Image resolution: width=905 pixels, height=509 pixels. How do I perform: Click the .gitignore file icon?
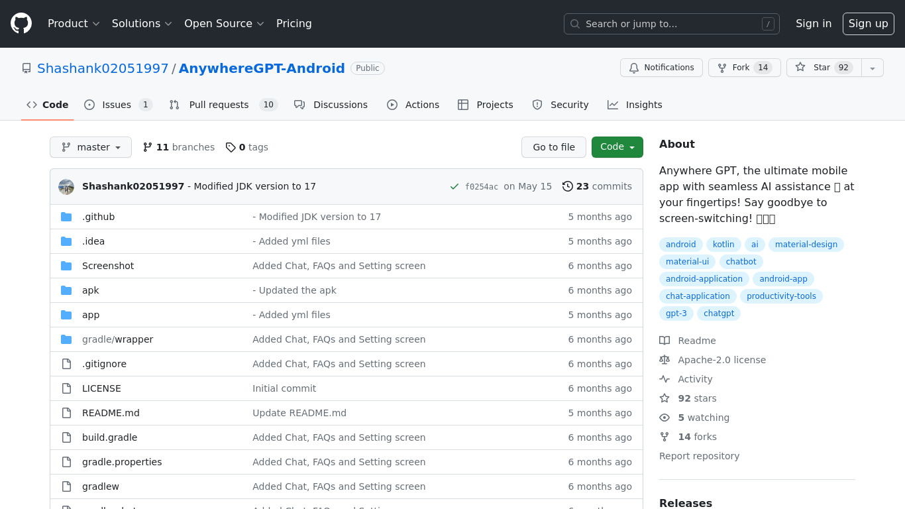tap(66, 364)
